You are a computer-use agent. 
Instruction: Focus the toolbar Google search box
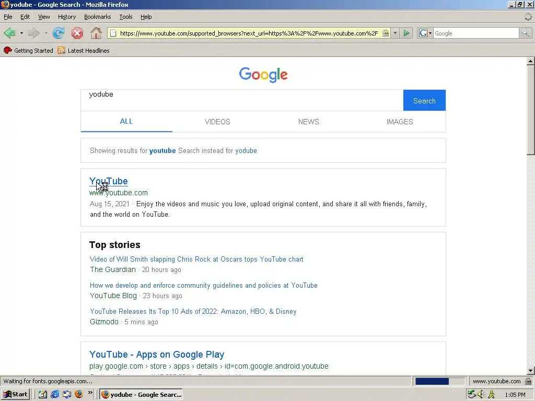pyautogui.click(x=475, y=33)
